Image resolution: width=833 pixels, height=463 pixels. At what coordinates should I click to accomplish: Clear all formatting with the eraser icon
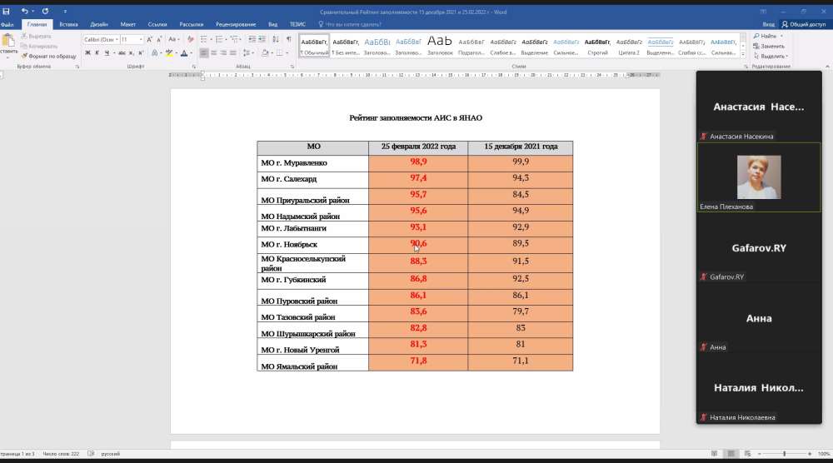190,39
